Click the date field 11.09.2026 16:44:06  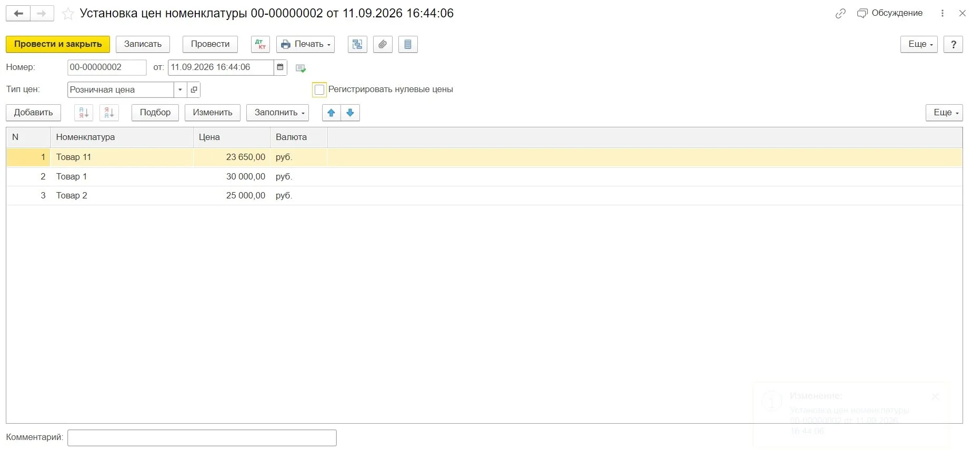[x=221, y=67]
